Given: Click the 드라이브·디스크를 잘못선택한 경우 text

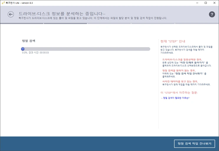Looking at the screenshot, I should pos(182,60).
